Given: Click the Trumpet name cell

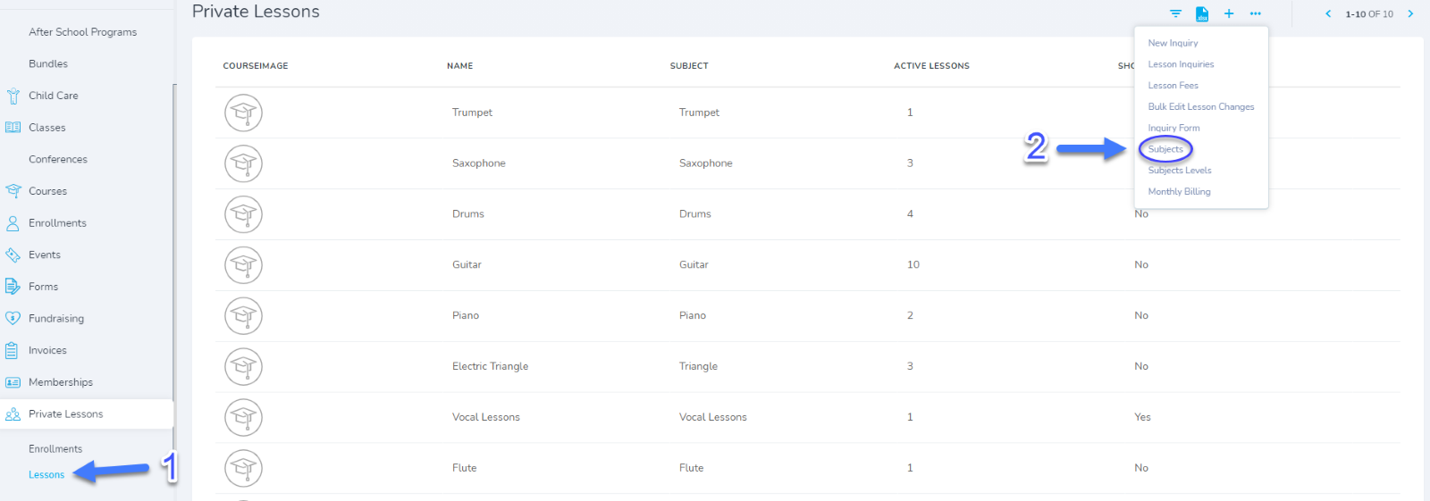Looking at the screenshot, I should [x=472, y=113].
